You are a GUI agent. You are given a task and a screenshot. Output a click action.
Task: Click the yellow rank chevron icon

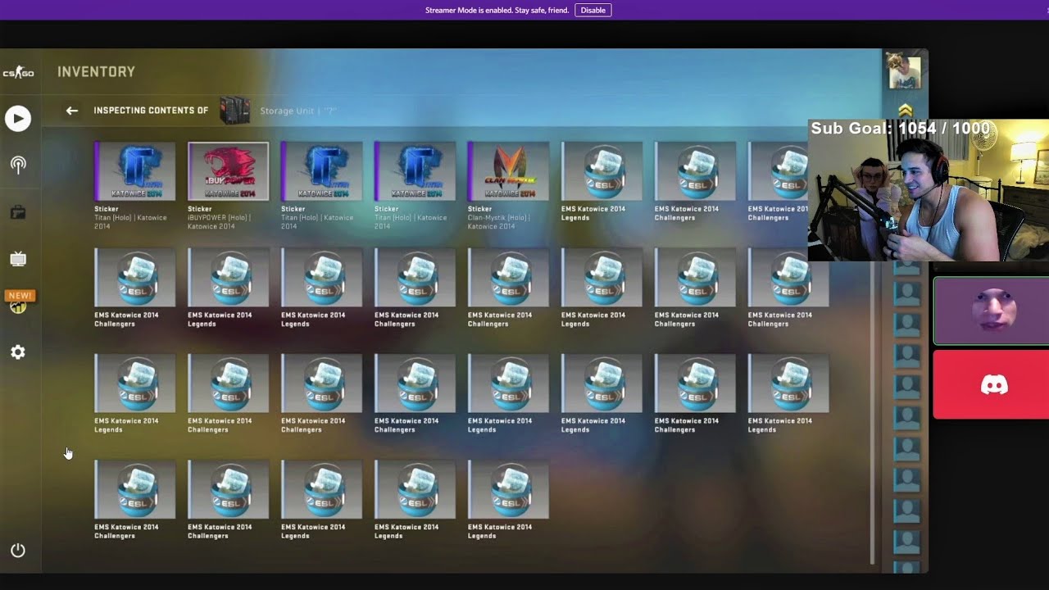pos(905,110)
